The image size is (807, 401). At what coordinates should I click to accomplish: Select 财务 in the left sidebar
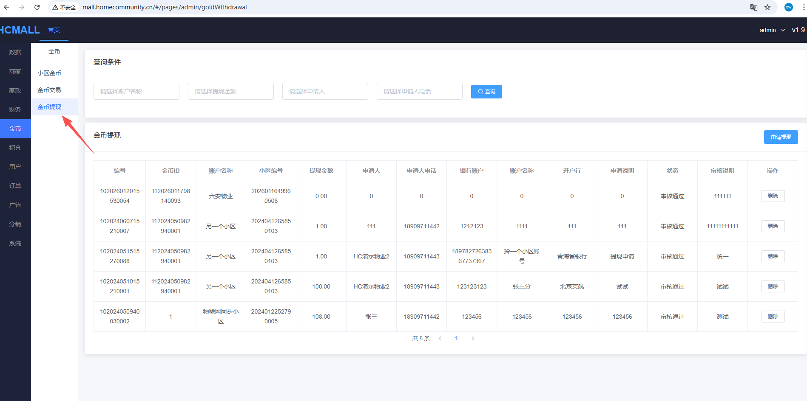[x=15, y=109]
